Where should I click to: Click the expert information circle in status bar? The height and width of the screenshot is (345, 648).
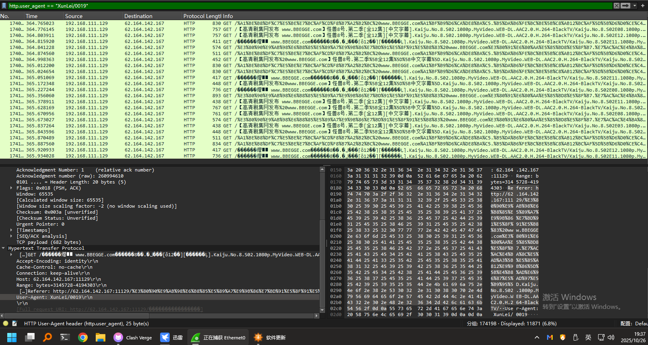(x=6, y=323)
